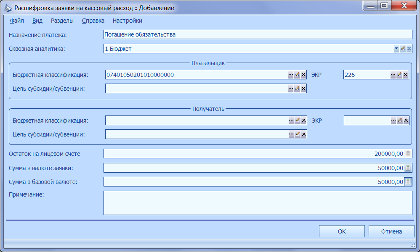The width and height of the screenshot is (420, 252).
Task: Click the Отмена button
Action: pos(391,231)
